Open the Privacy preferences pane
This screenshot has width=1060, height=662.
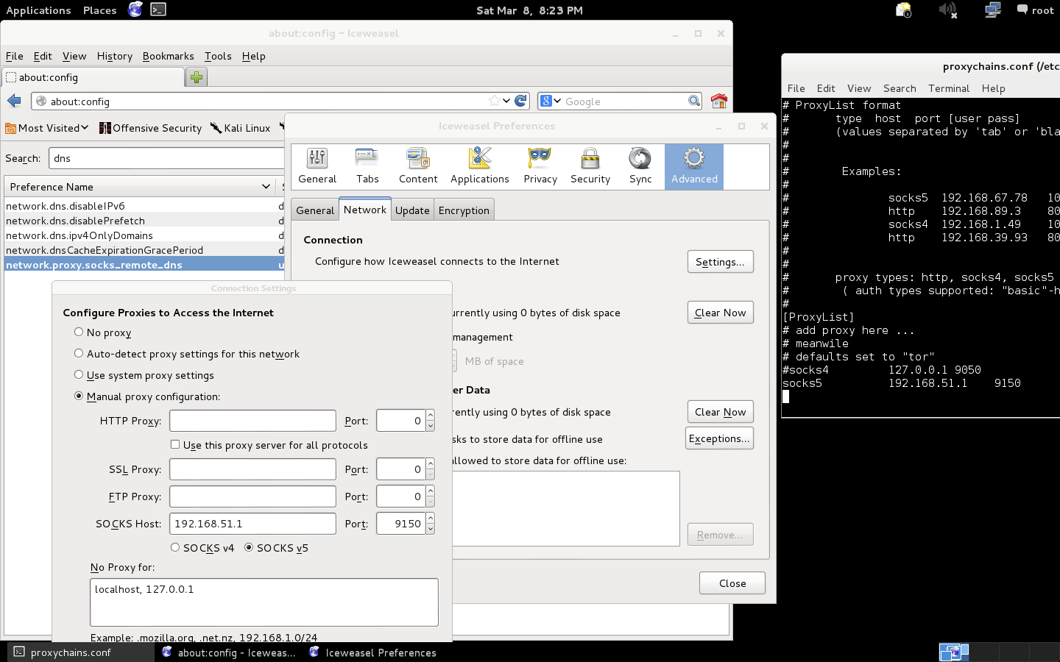[540, 166]
